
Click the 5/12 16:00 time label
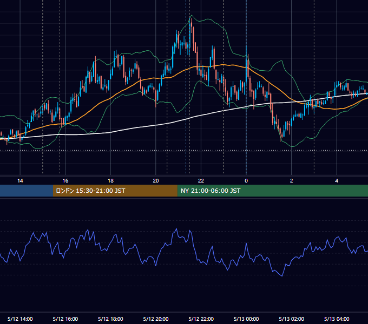coord(65,319)
